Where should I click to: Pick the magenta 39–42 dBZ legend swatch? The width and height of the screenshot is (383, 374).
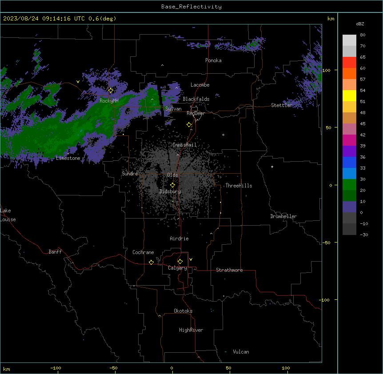click(349, 140)
